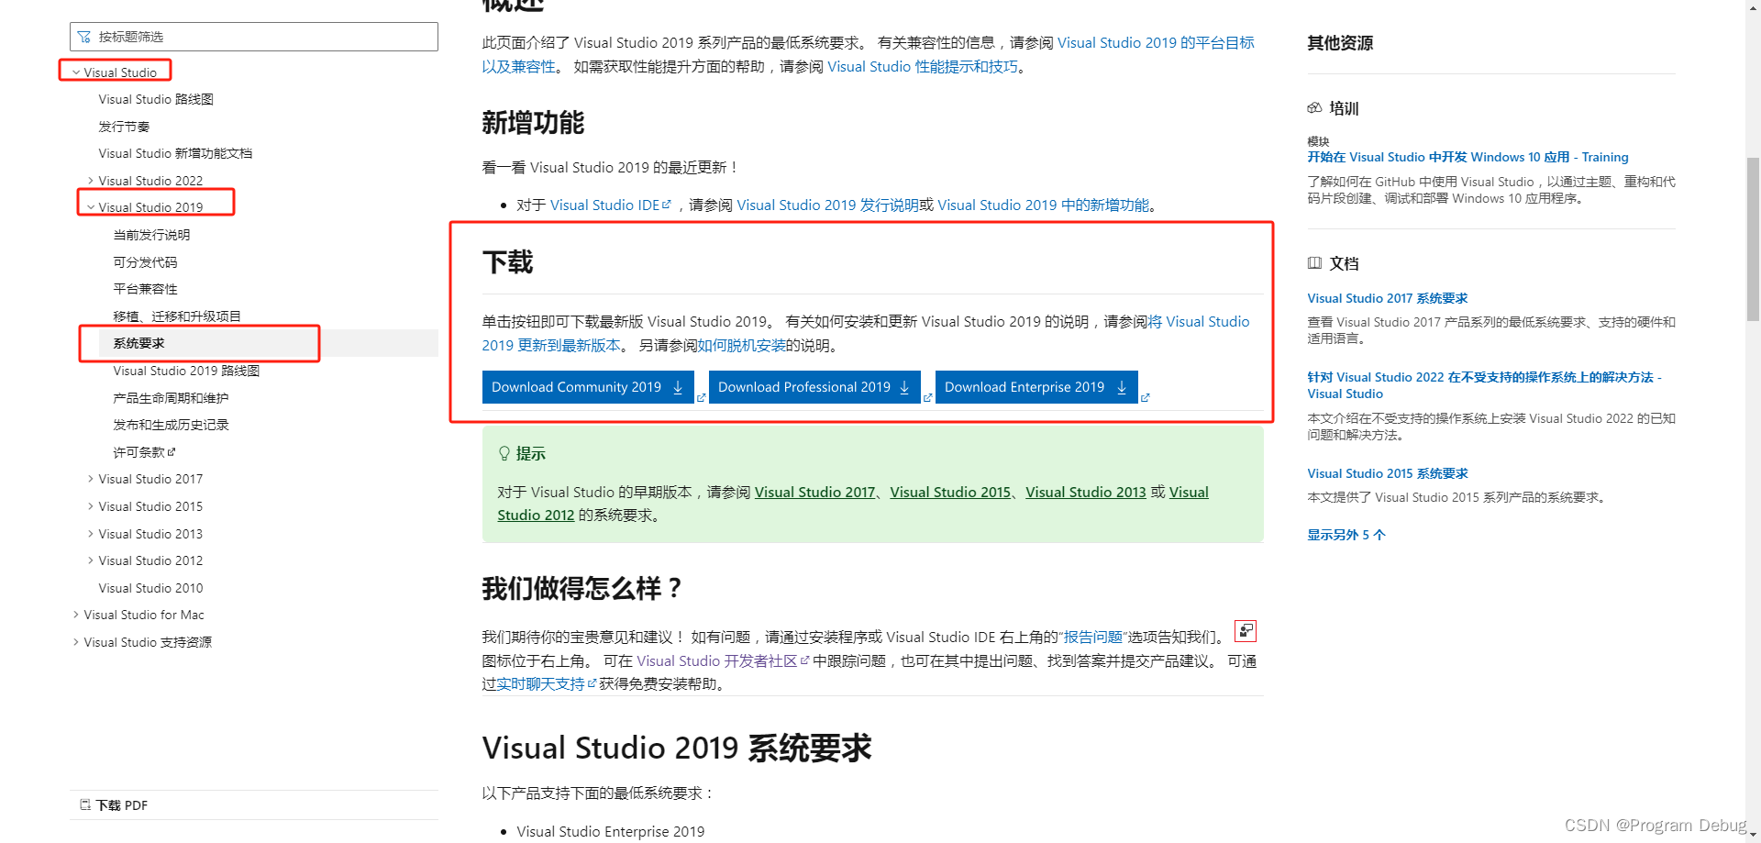
Task: Expand 显示另外 5 个 resources
Action: click(1346, 535)
